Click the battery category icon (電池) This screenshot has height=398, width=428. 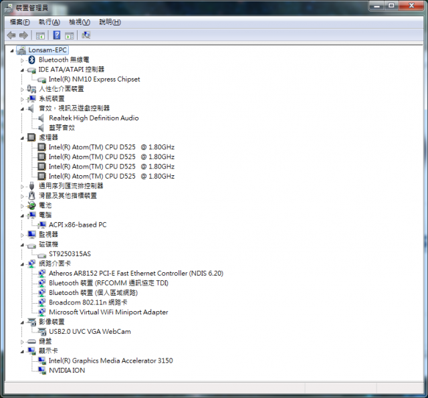[x=31, y=205]
